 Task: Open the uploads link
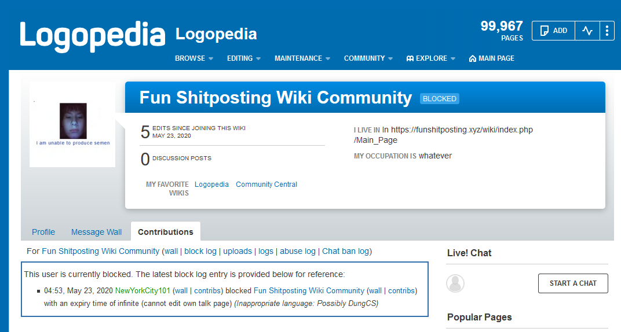pyautogui.click(x=238, y=251)
